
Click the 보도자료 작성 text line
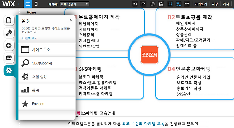[x=189, y=83]
